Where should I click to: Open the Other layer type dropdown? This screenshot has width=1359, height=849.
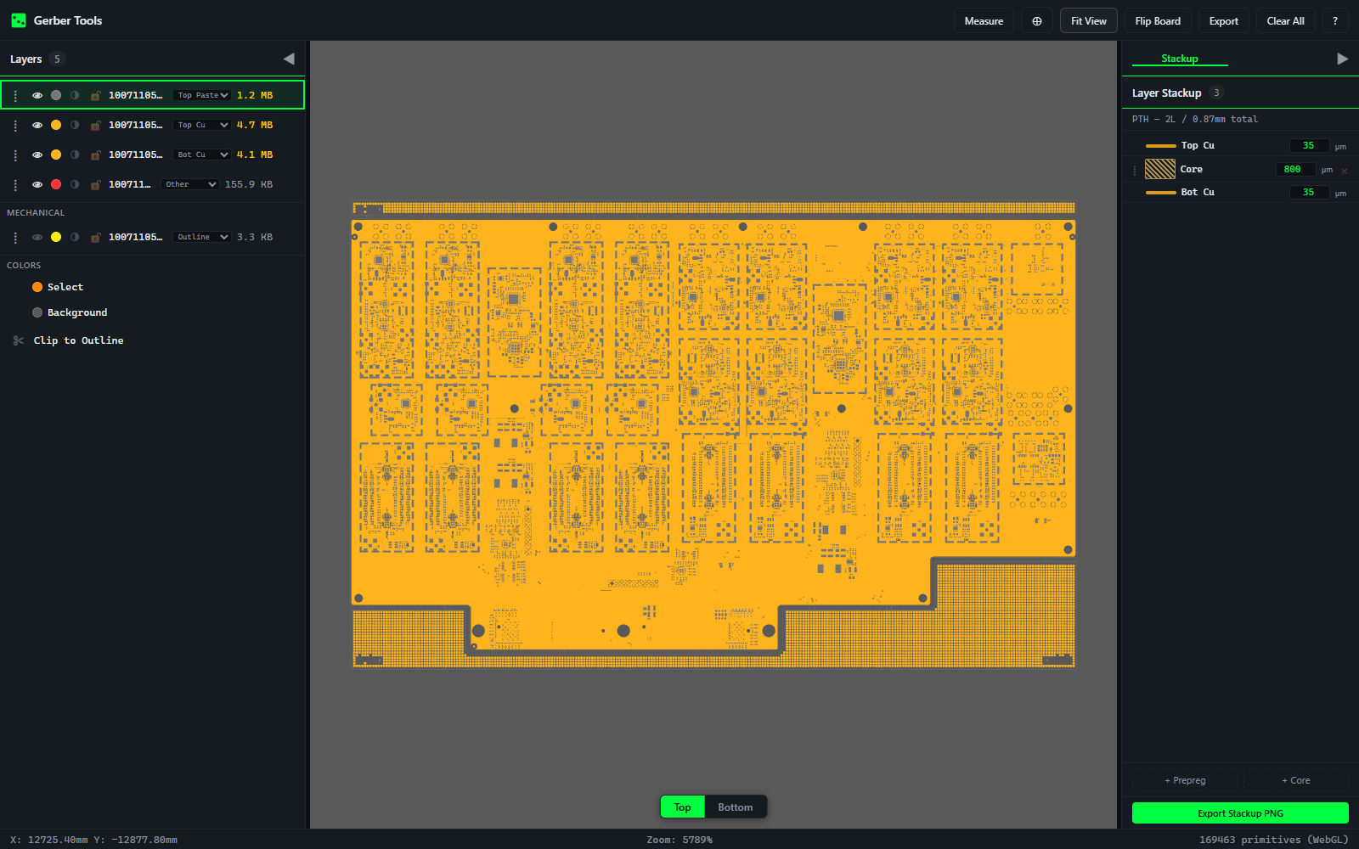click(x=189, y=184)
